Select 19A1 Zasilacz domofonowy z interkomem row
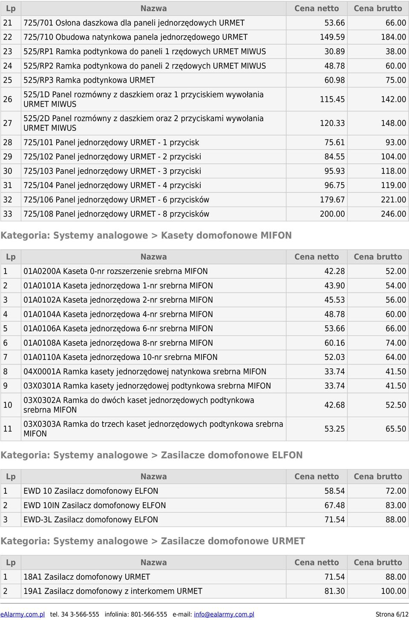Image resolution: width=409 pixels, height=620 pixels. (204, 591)
